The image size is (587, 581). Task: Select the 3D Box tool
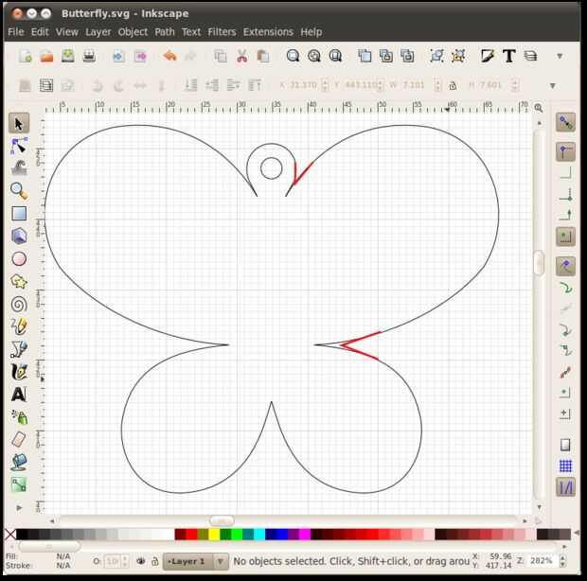click(x=19, y=236)
